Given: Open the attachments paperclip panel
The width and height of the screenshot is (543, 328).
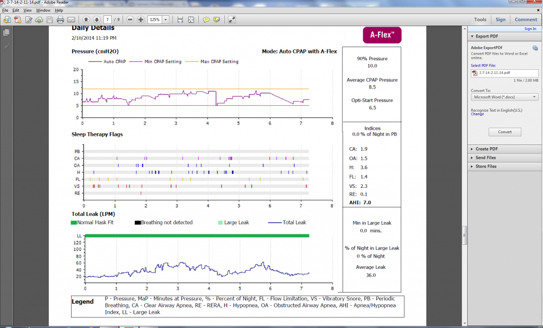Looking at the screenshot, I should (x=6, y=46).
